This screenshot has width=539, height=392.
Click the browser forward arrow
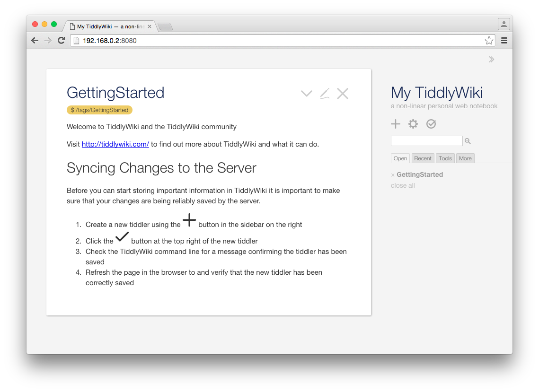coord(48,41)
